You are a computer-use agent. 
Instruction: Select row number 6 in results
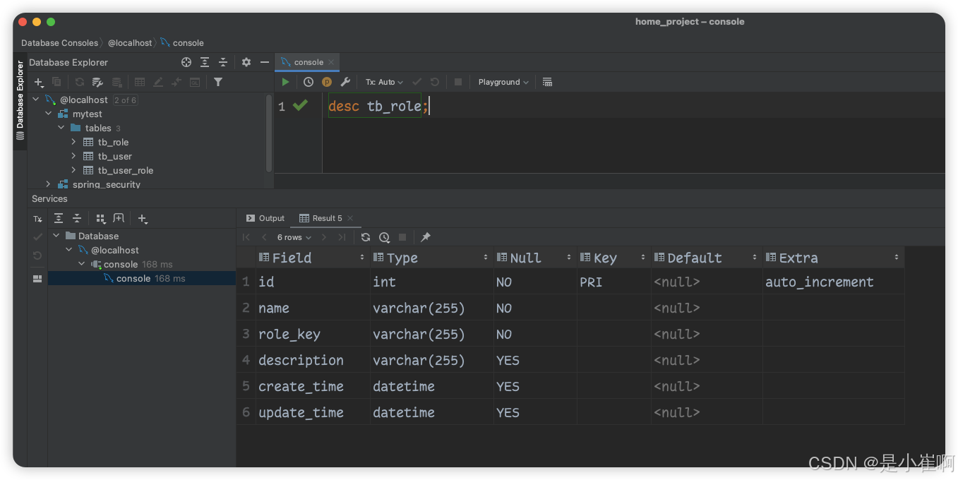click(246, 412)
